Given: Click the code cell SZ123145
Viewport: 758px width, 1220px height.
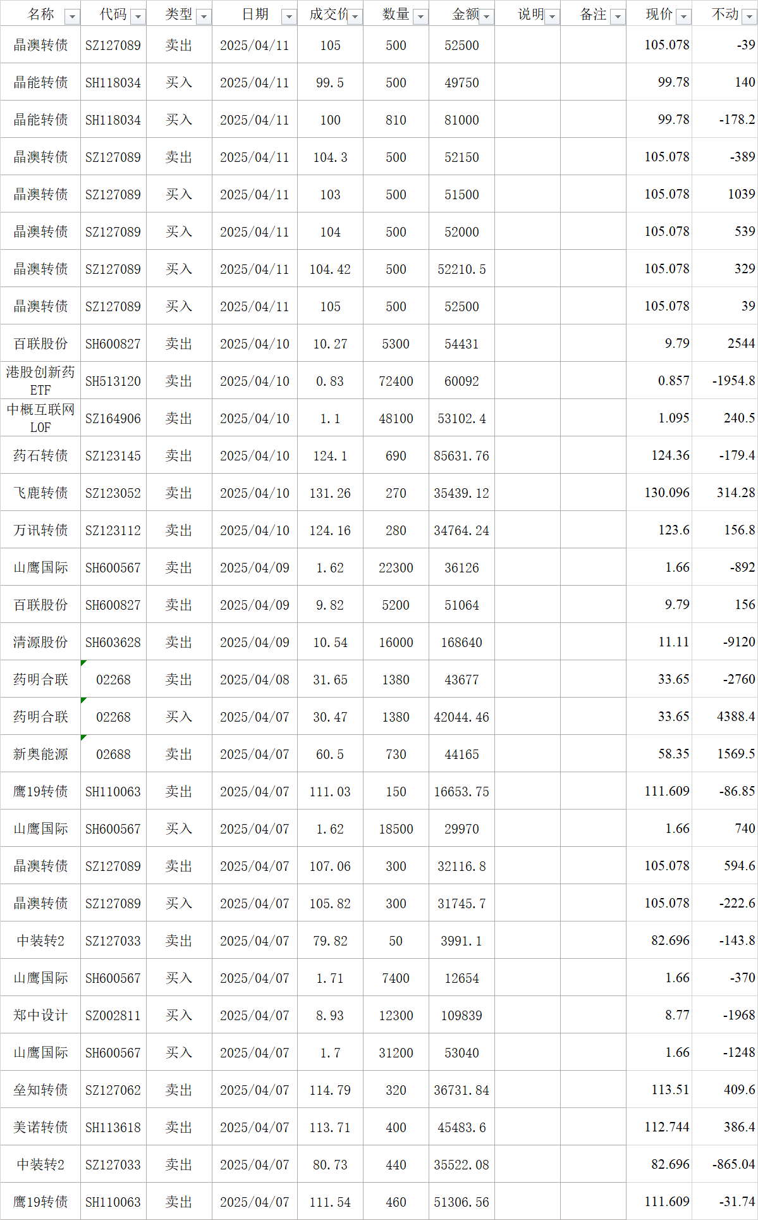Looking at the screenshot, I should coord(113,455).
